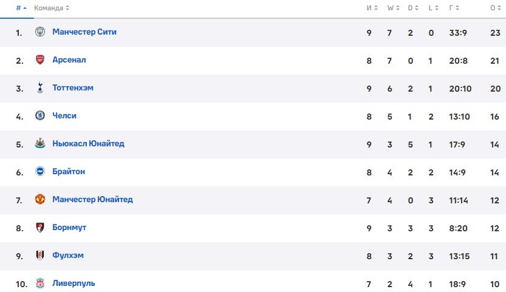The width and height of the screenshot is (506, 292).
Task: Click the Tottenham club crest icon
Action: tap(40, 88)
